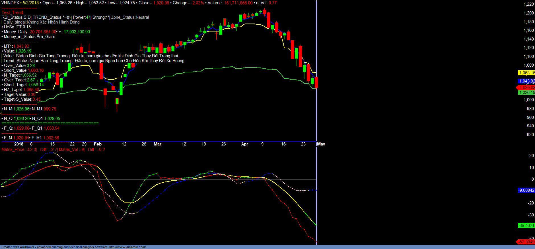Jump to the Feb label on date axis
Screen dimensions: 535x249
[98, 144]
